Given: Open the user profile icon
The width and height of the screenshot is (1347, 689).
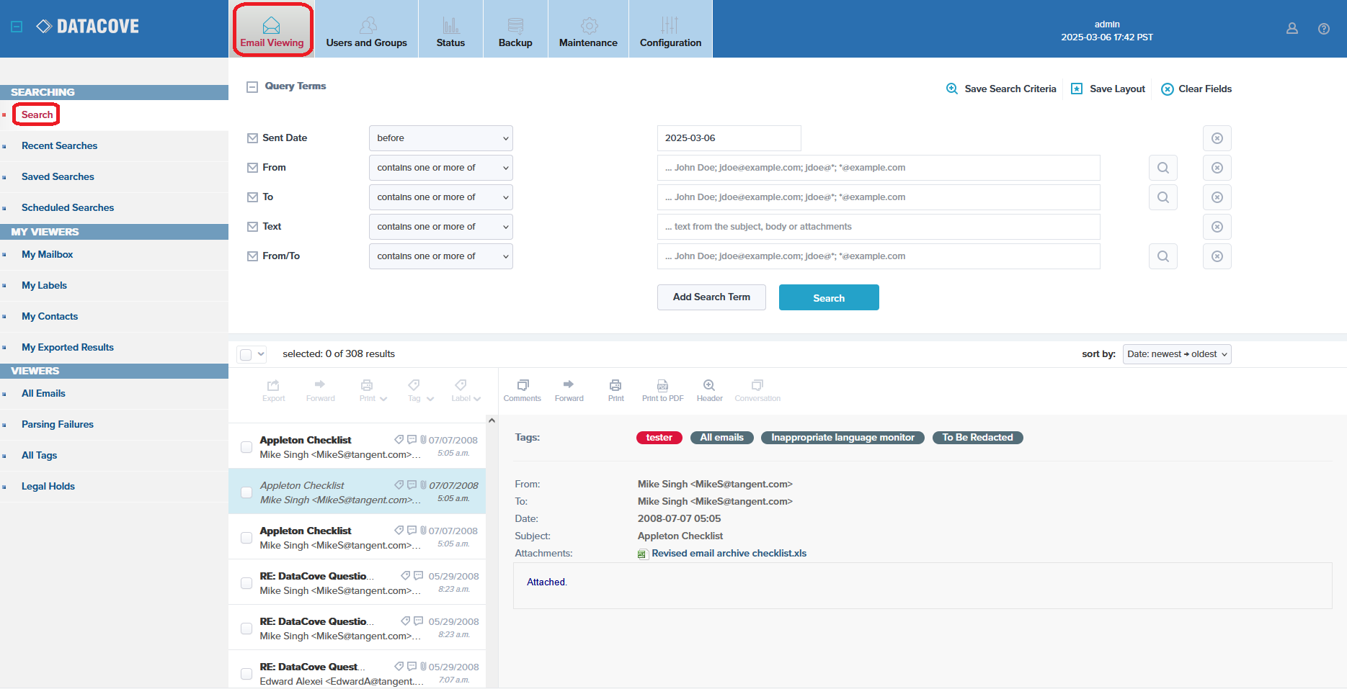Looking at the screenshot, I should click(x=1292, y=29).
